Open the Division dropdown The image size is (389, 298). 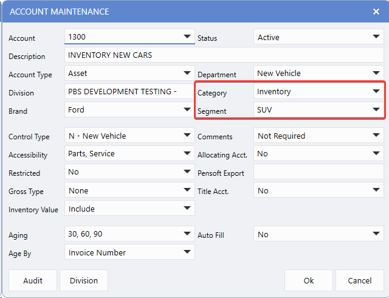[187, 92]
